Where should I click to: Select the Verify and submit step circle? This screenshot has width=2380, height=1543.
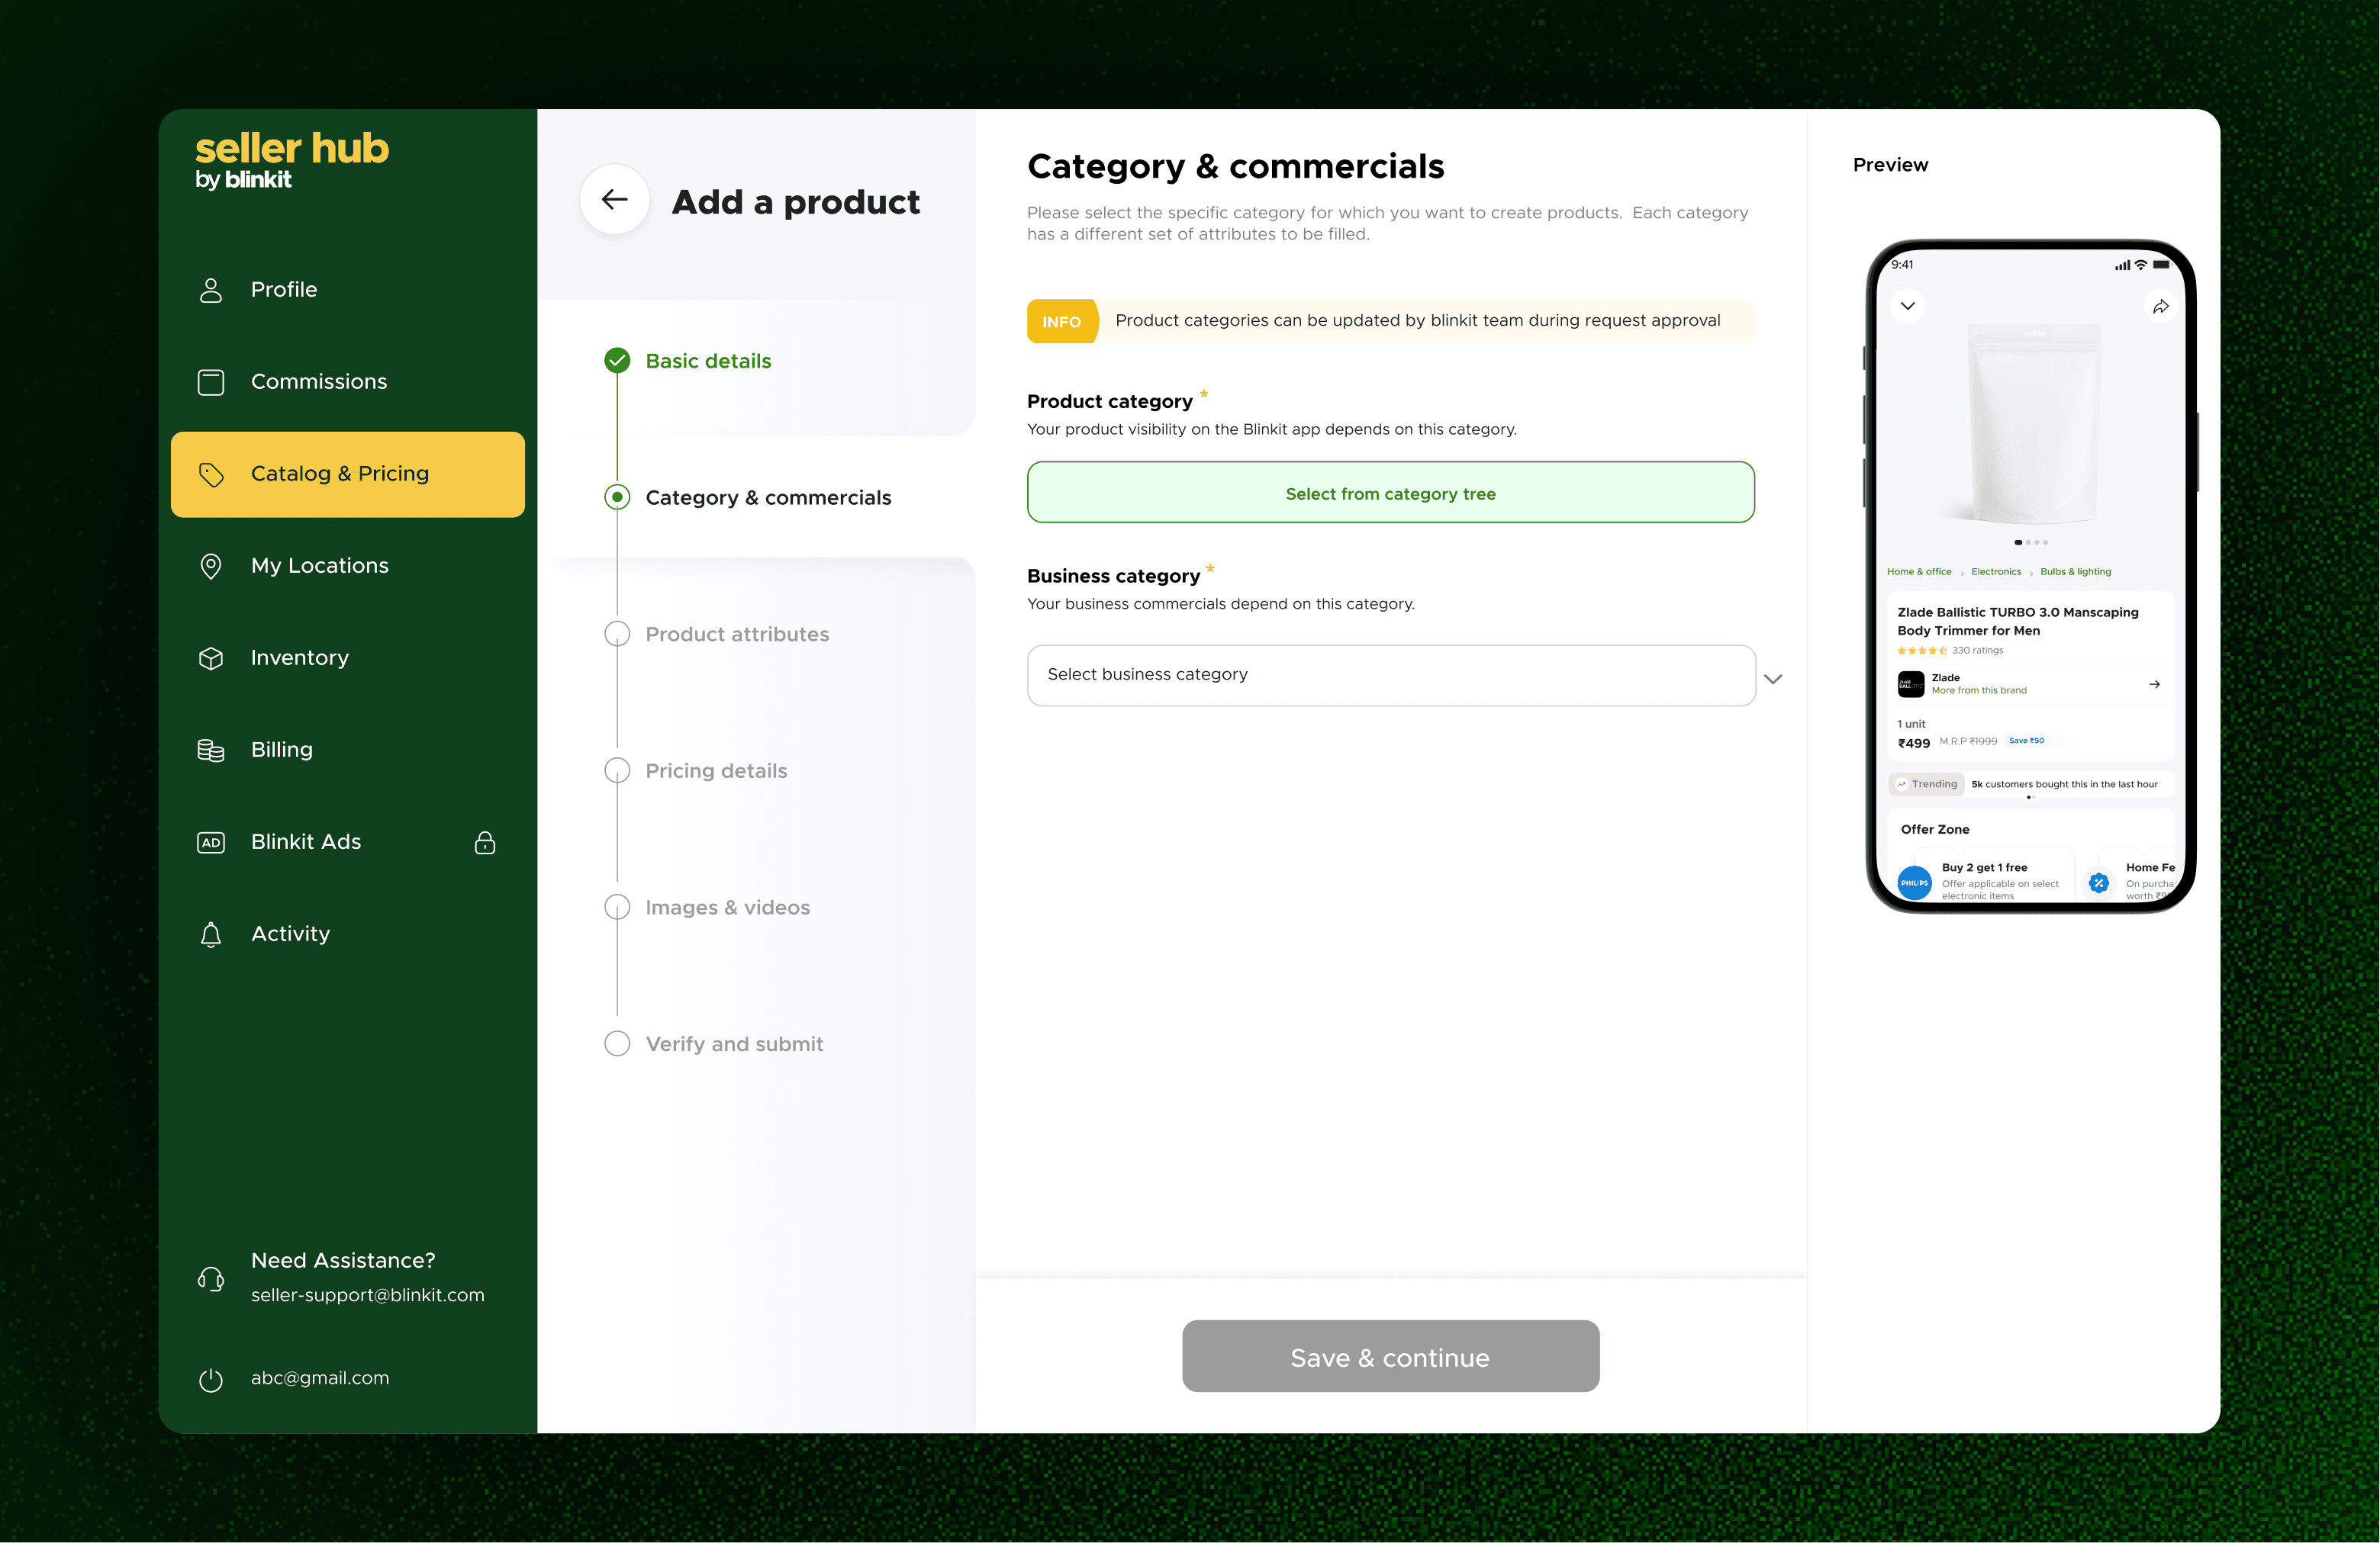(x=617, y=1043)
